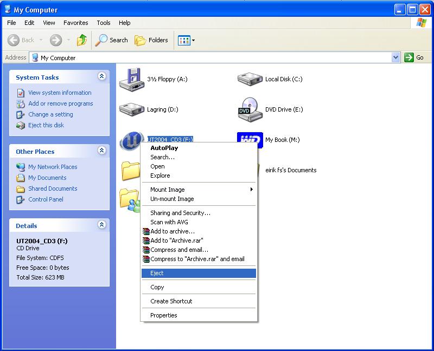434x351 pixels.
Task: Select the Lagring (D:) drive icon
Action: coord(130,109)
